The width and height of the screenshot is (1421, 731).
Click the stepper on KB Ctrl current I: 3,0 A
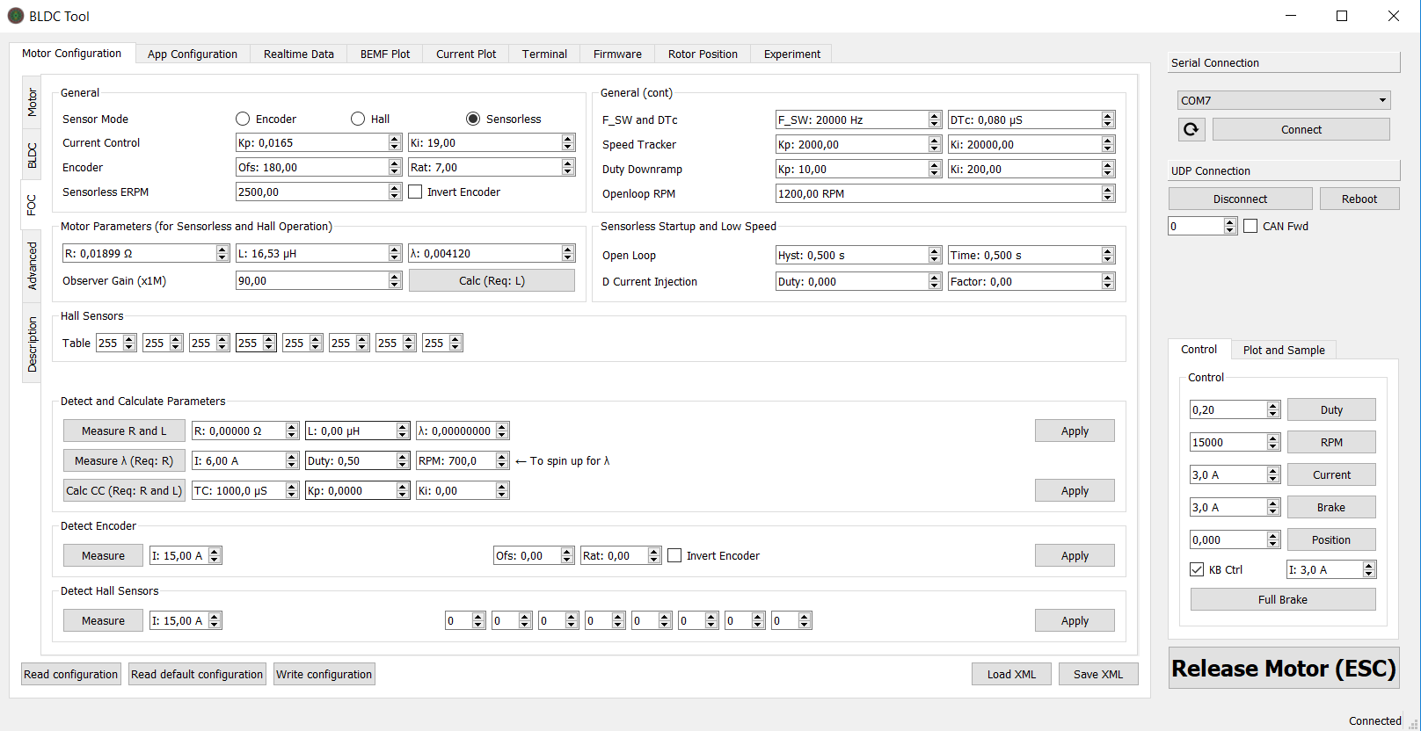pyautogui.click(x=1369, y=569)
